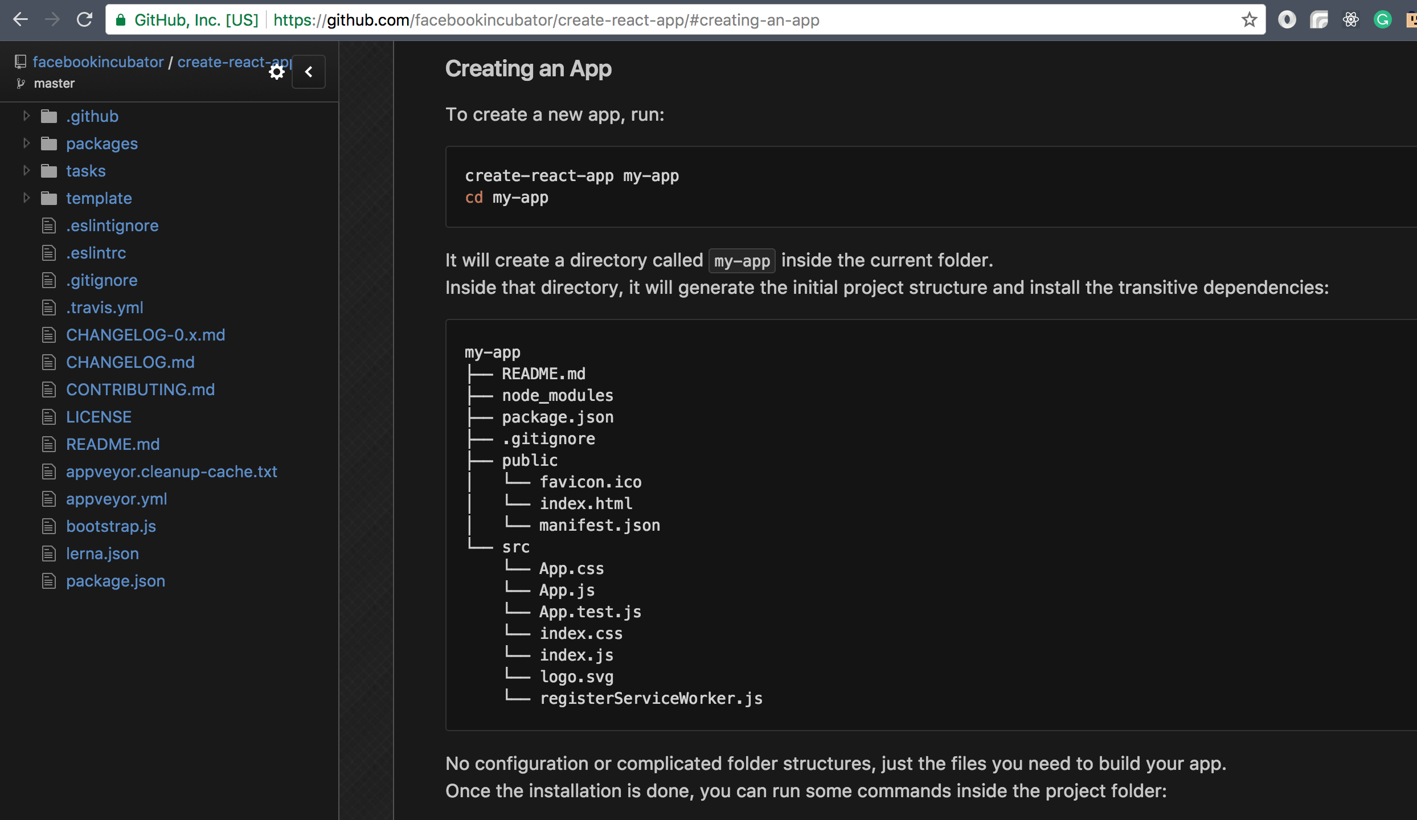Expand the packages folder arrow
The width and height of the screenshot is (1417, 820).
pyautogui.click(x=26, y=143)
